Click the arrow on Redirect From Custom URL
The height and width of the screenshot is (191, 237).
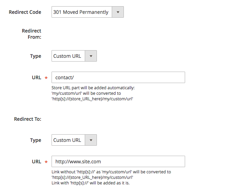[91, 56]
